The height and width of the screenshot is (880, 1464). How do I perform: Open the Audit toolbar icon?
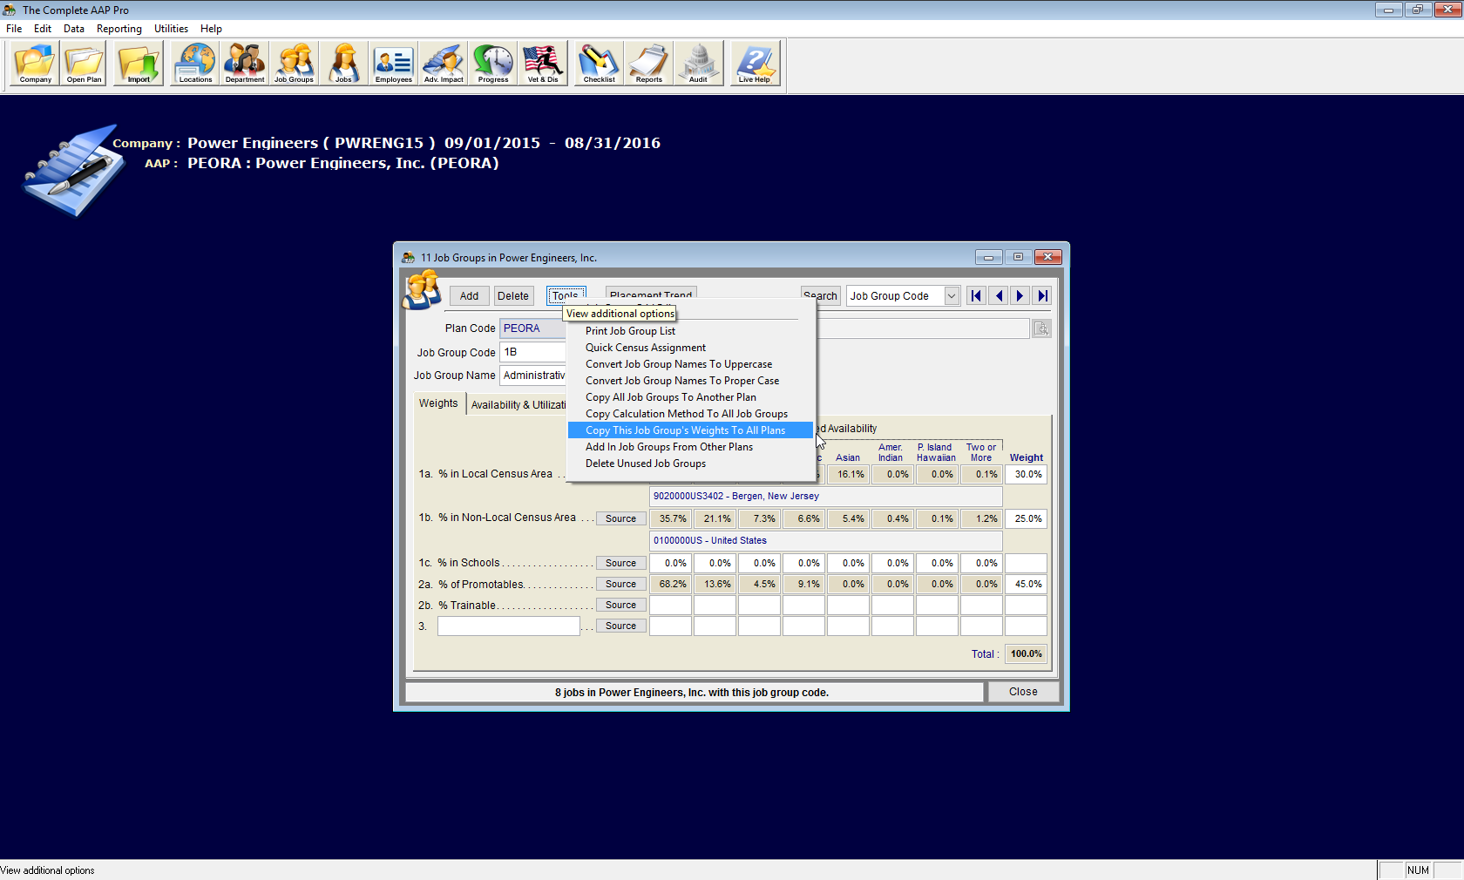[x=699, y=64]
